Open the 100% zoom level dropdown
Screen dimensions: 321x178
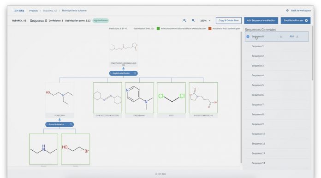[x=205, y=21]
